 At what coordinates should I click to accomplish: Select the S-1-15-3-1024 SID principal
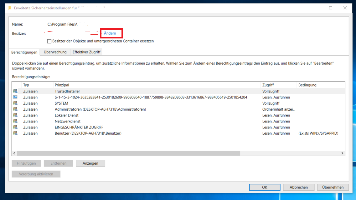[151, 97]
